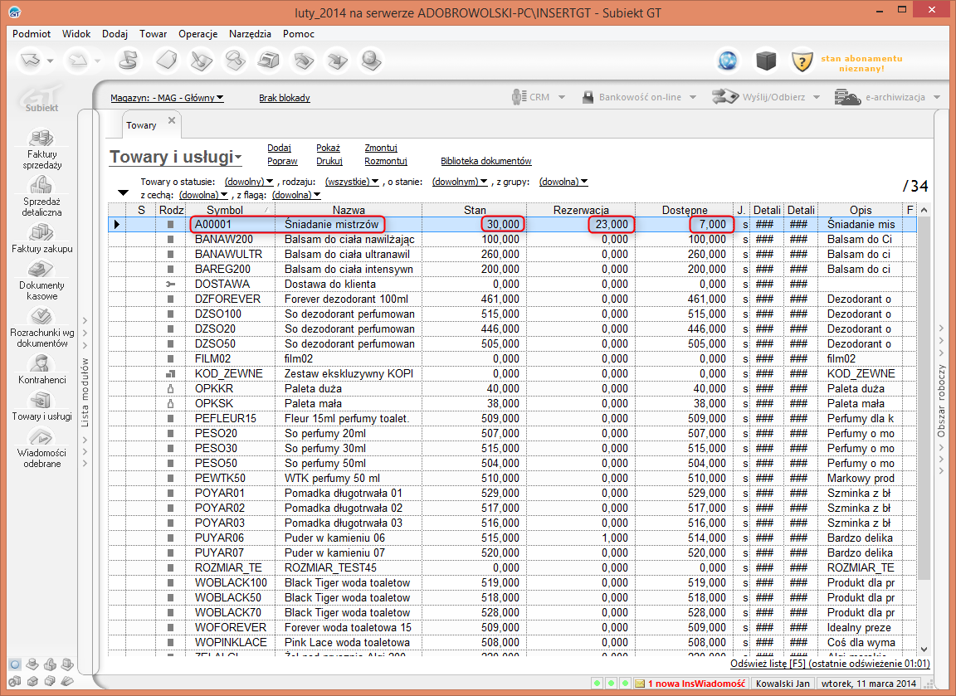Screen dimensions: 956x696
Task: Collapse the filter panel black triangle
Action: 123,193
